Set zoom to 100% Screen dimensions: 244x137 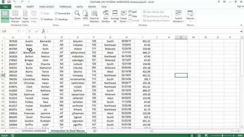pyautogui.click(x=85, y=15)
